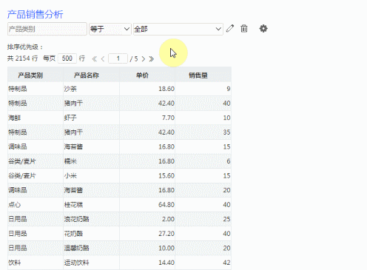The image size is (367, 270).
Task: Open the 全部 value dropdown
Action: point(178,29)
